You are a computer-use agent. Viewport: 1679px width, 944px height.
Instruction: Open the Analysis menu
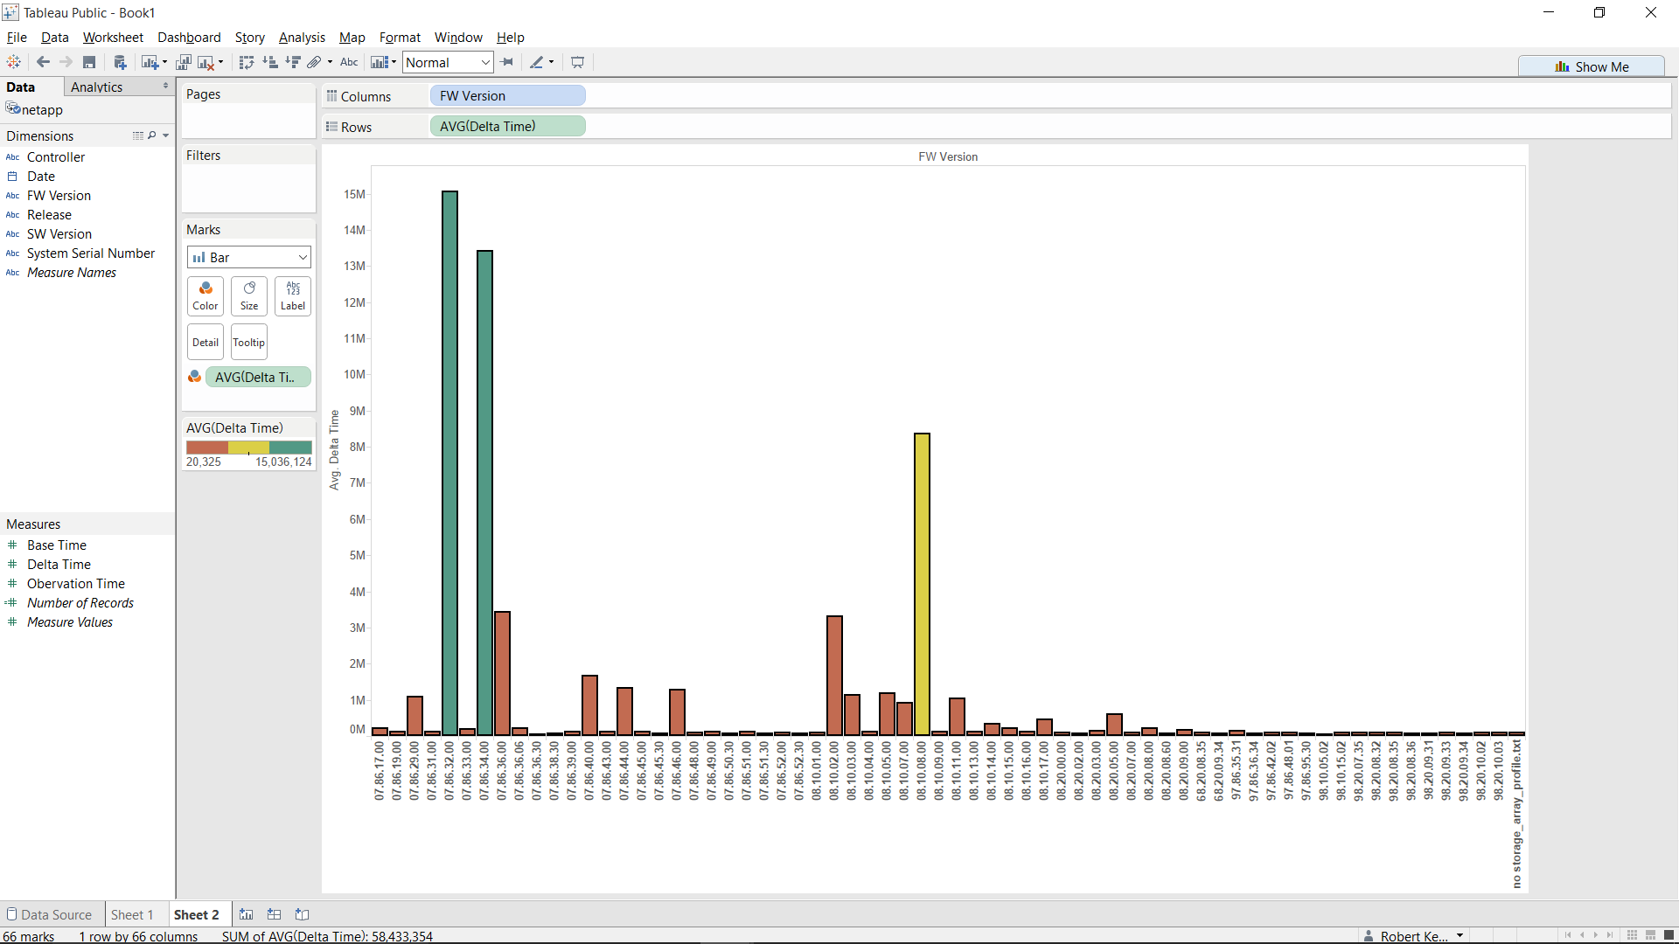pos(302,37)
